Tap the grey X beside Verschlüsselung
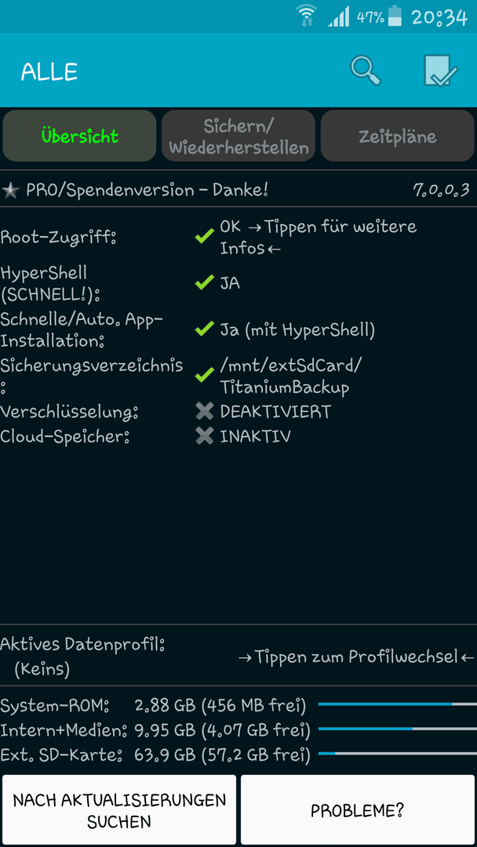Image resolution: width=477 pixels, height=847 pixels. pyautogui.click(x=204, y=412)
